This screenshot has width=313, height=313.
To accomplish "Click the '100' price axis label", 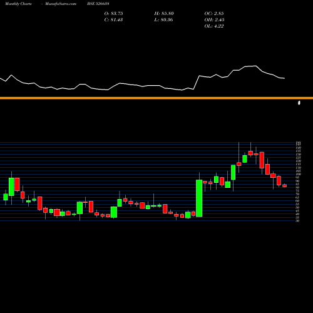I will coord(299,174).
